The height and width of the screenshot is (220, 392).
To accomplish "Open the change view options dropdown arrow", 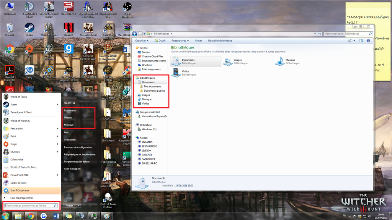I will point(354,40).
